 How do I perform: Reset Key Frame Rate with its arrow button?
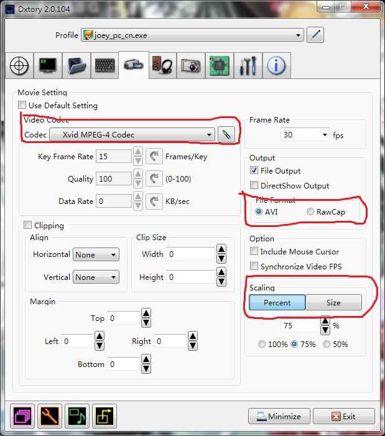pyautogui.click(x=154, y=156)
